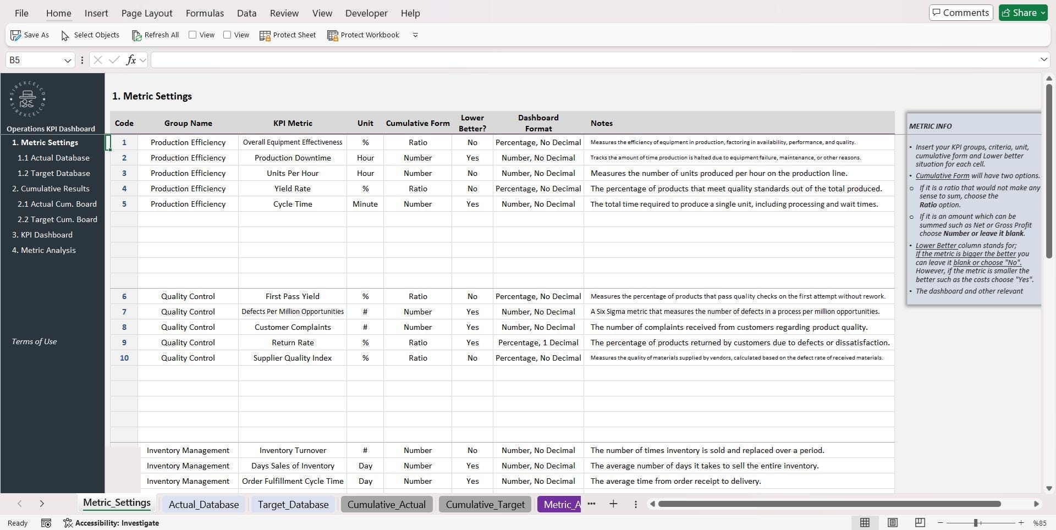Open Protect Sheet settings
Screen dimensions: 1056x530
click(288, 35)
